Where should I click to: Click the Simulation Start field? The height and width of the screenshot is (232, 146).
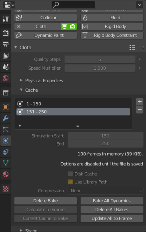tap(106, 136)
